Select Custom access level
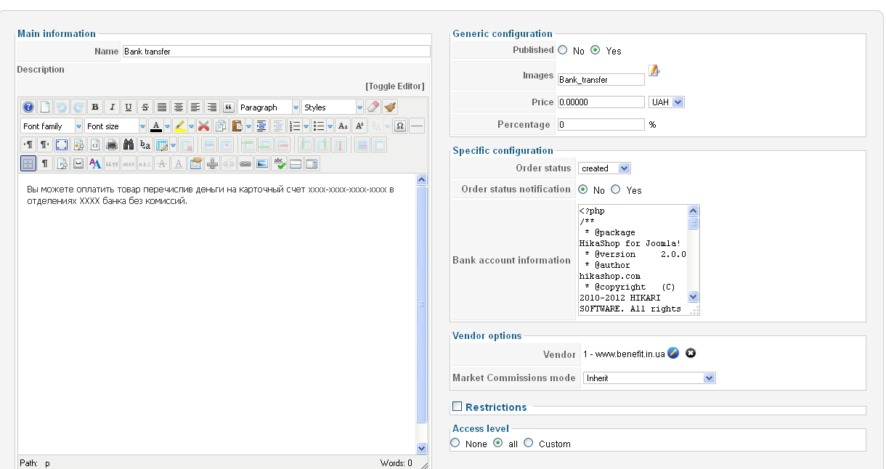Viewport: 886px width, 469px height. click(x=528, y=443)
